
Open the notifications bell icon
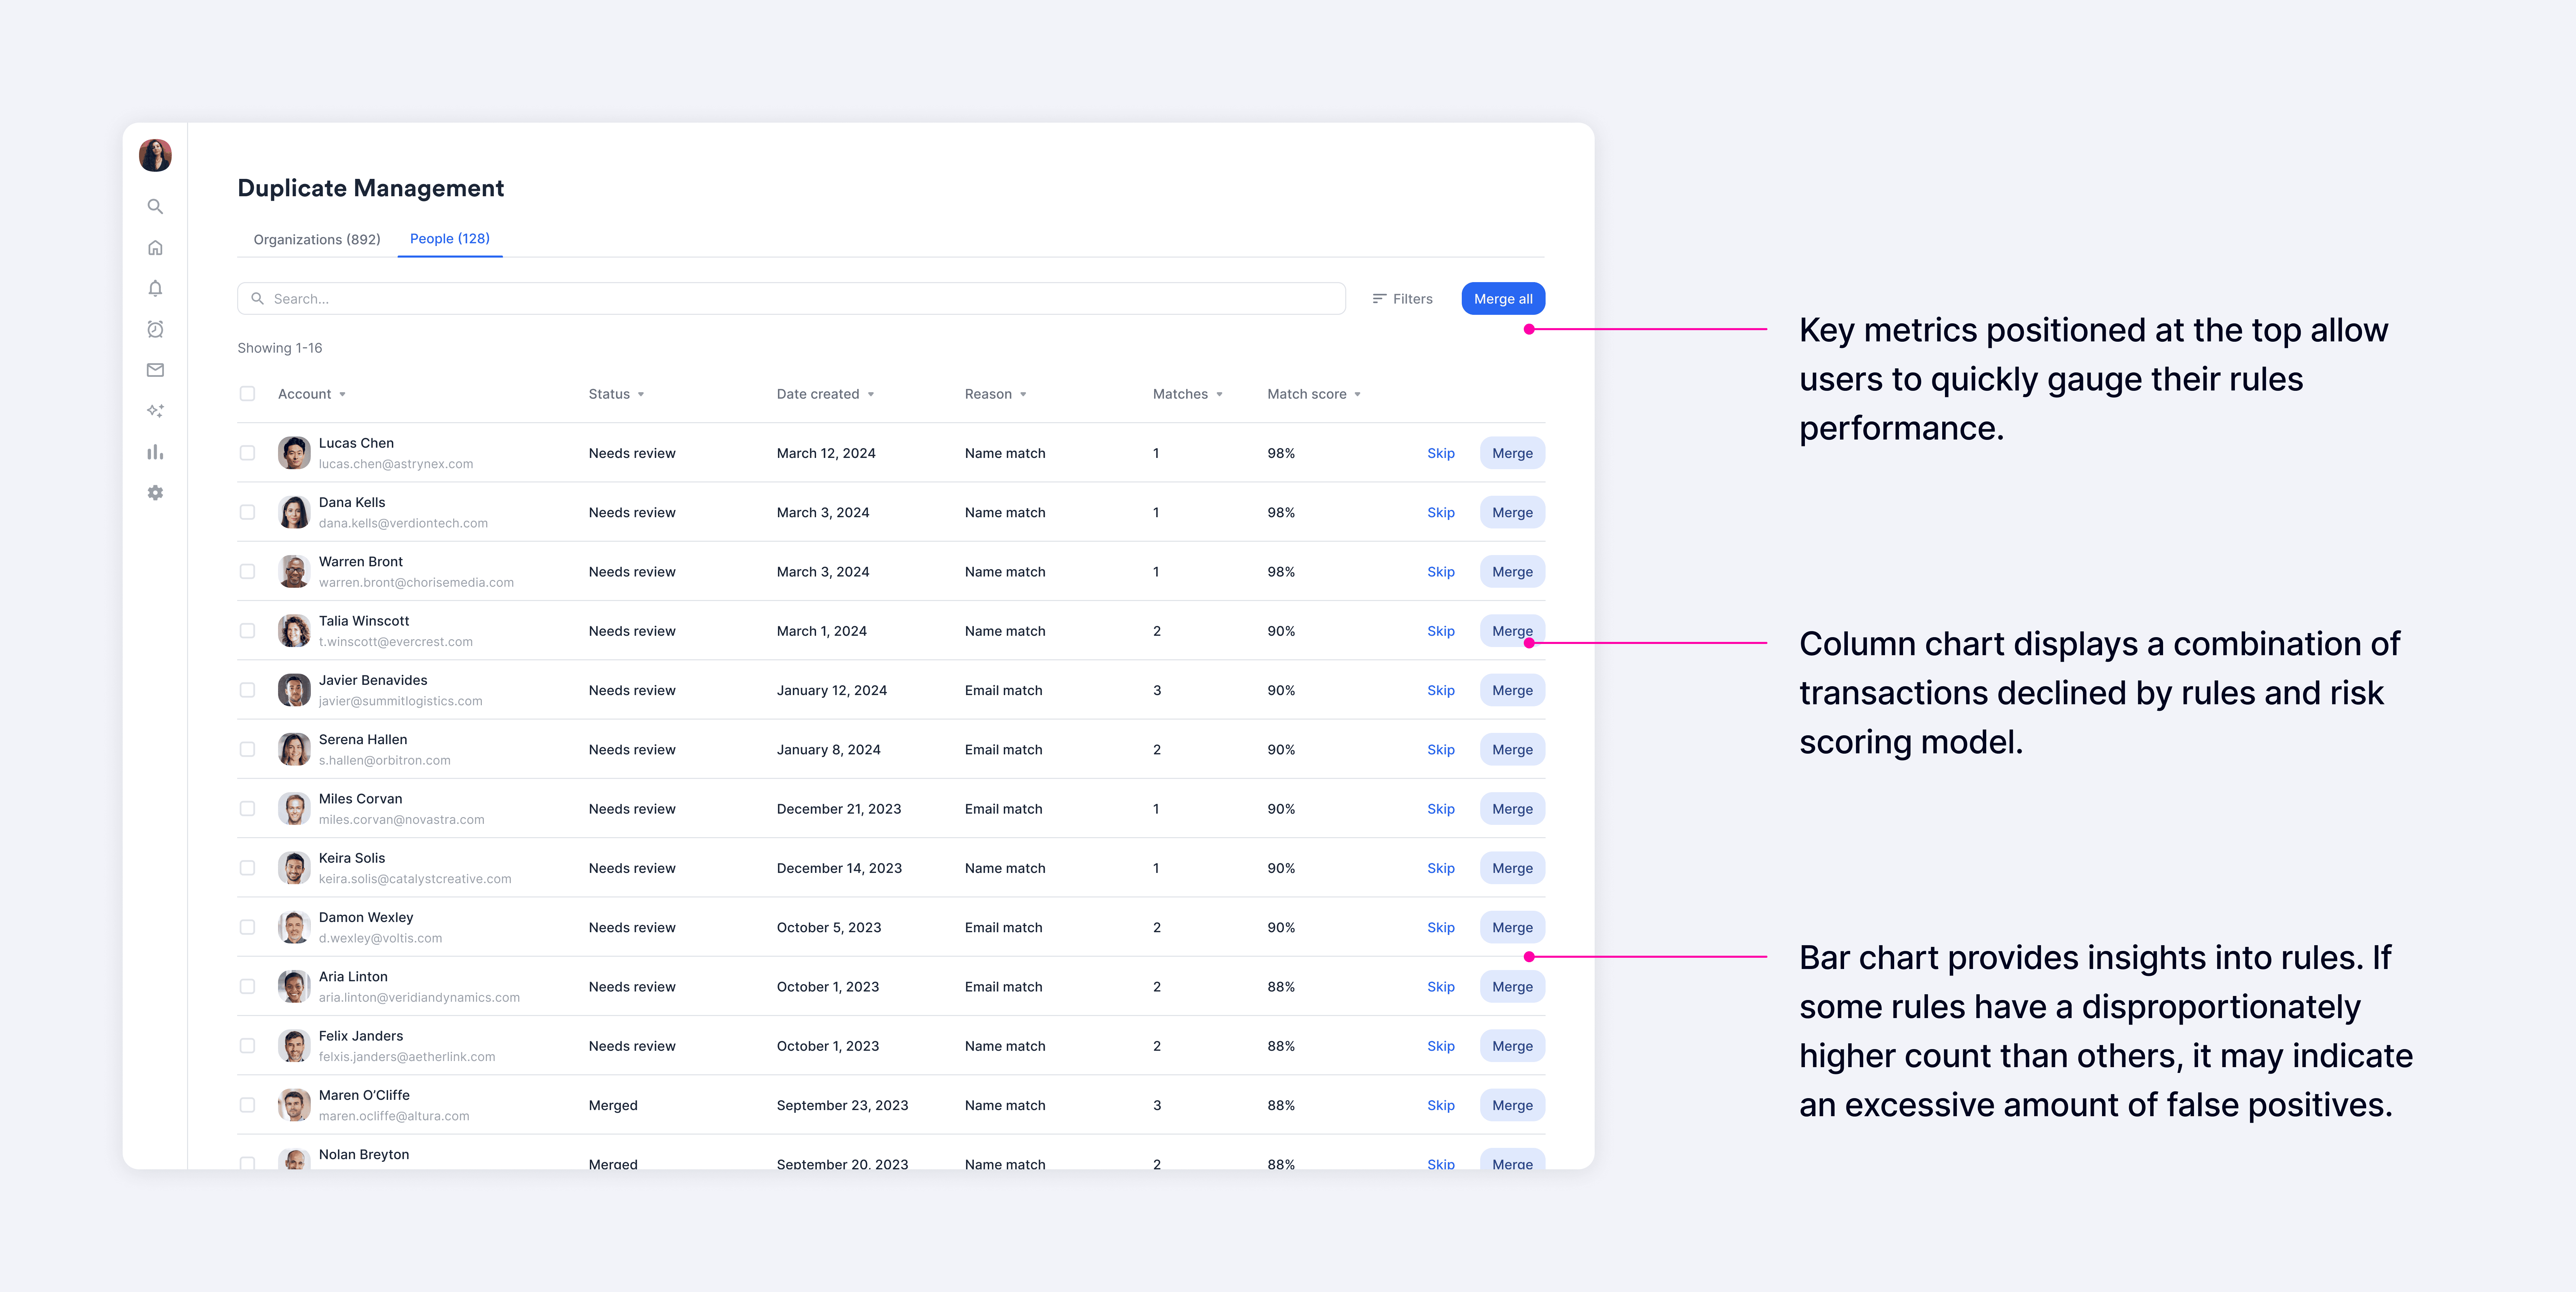tap(155, 288)
